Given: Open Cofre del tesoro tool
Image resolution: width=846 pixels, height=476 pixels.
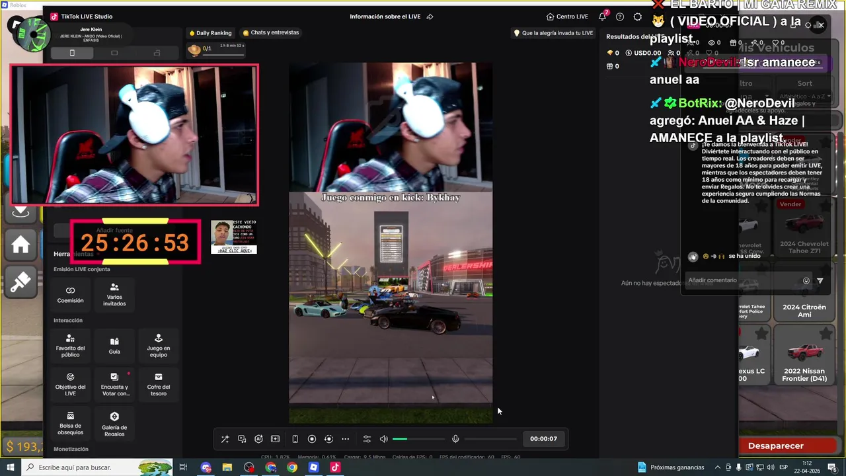Looking at the screenshot, I should click(x=158, y=385).
